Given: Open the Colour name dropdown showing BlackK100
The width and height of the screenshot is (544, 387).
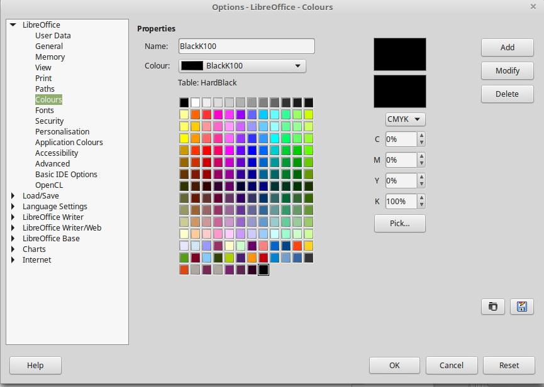Looking at the screenshot, I should (242, 66).
